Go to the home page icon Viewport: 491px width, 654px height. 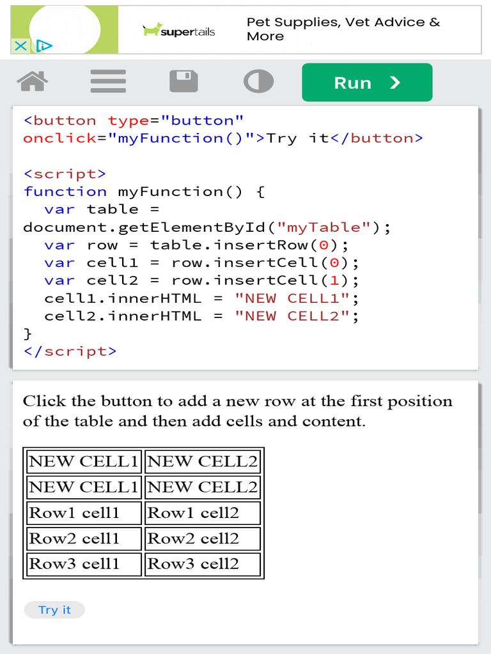tap(33, 81)
